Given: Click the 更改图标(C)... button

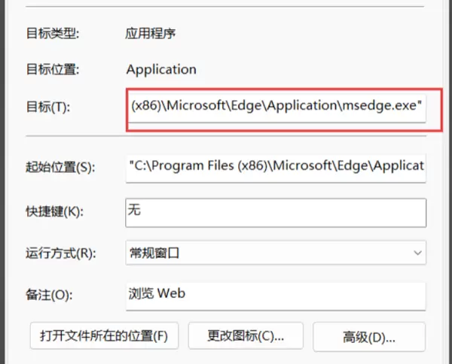Looking at the screenshot, I should tap(246, 335).
